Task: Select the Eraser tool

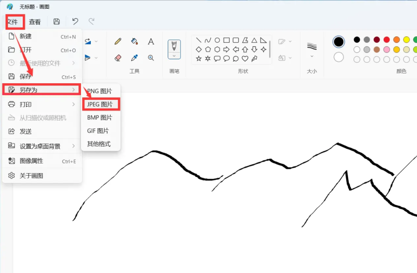Action: click(x=118, y=58)
